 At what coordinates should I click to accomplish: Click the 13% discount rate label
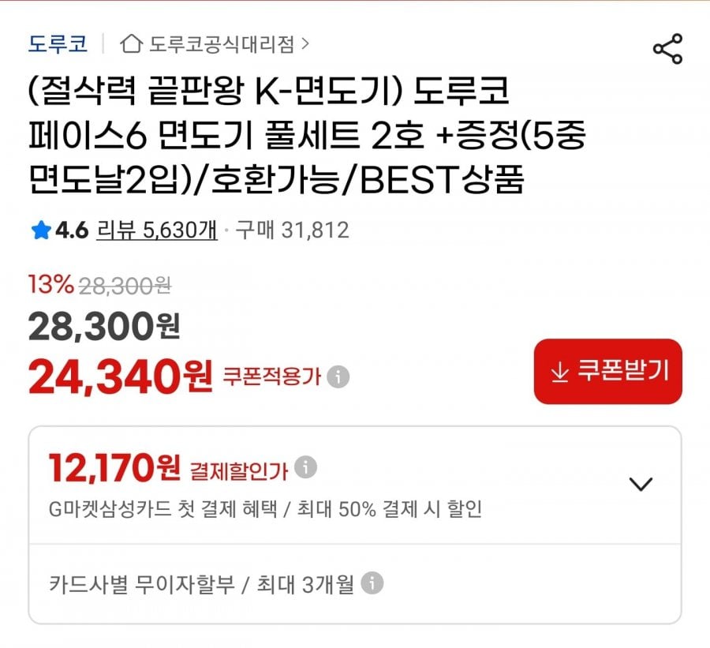click(50, 284)
